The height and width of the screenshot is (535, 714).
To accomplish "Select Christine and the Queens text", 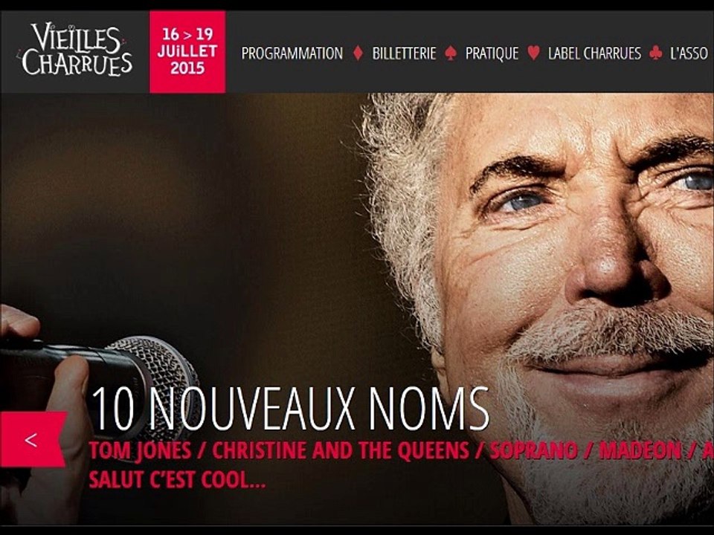I will 340,451.
